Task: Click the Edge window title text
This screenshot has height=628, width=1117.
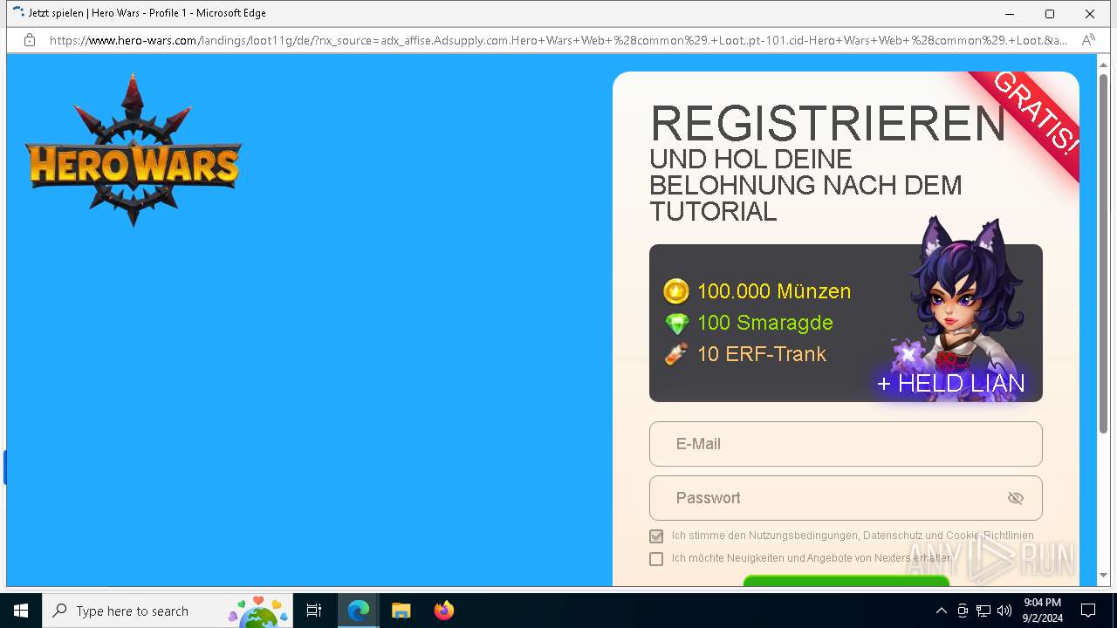Action: click(147, 13)
